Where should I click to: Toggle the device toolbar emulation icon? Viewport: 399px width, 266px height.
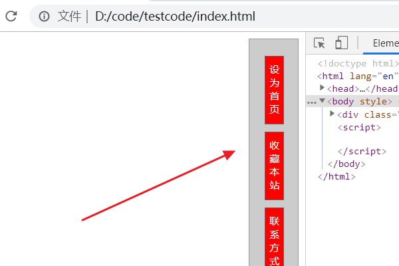tap(342, 43)
